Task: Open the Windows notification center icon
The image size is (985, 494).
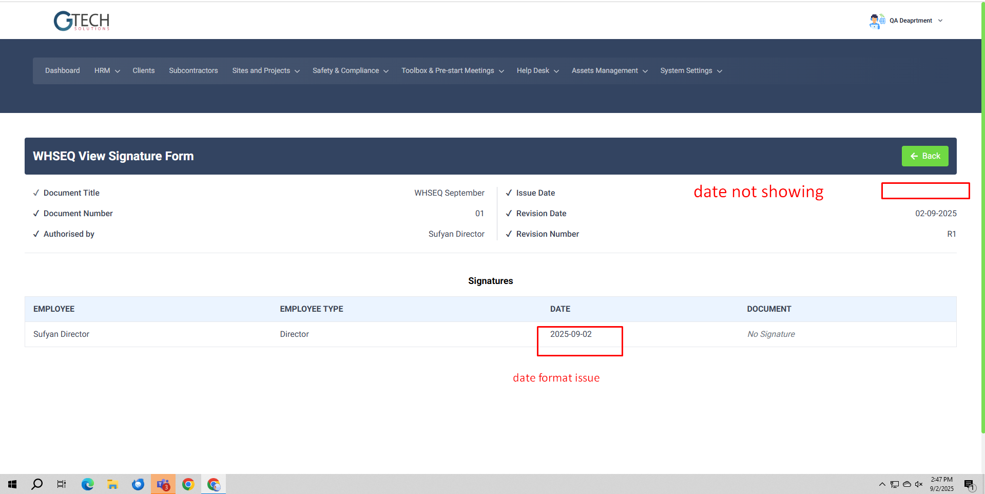Action: click(969, 484)
